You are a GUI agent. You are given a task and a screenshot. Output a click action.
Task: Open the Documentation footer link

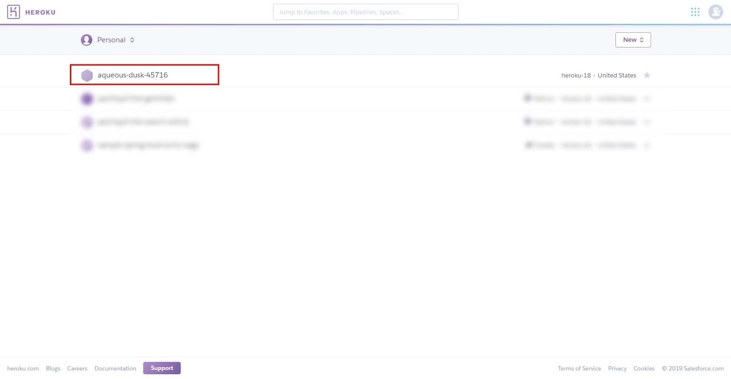point(115,368)
